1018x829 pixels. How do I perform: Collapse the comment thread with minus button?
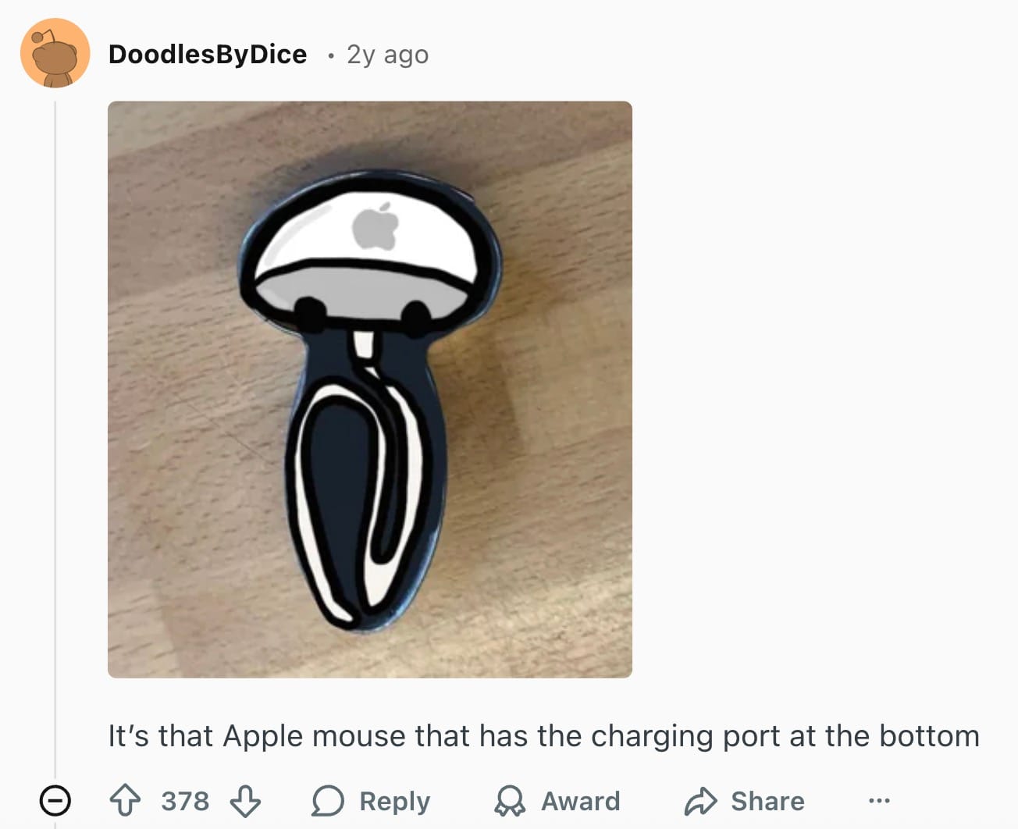click(x=55, y=801)
